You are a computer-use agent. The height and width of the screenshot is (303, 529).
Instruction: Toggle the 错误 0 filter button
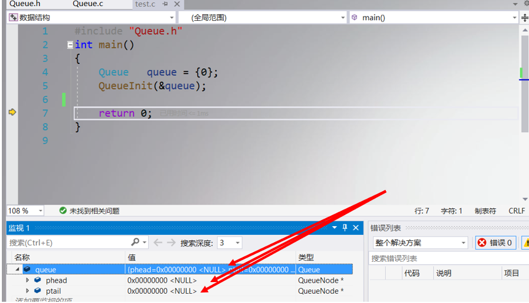(496, 243)
